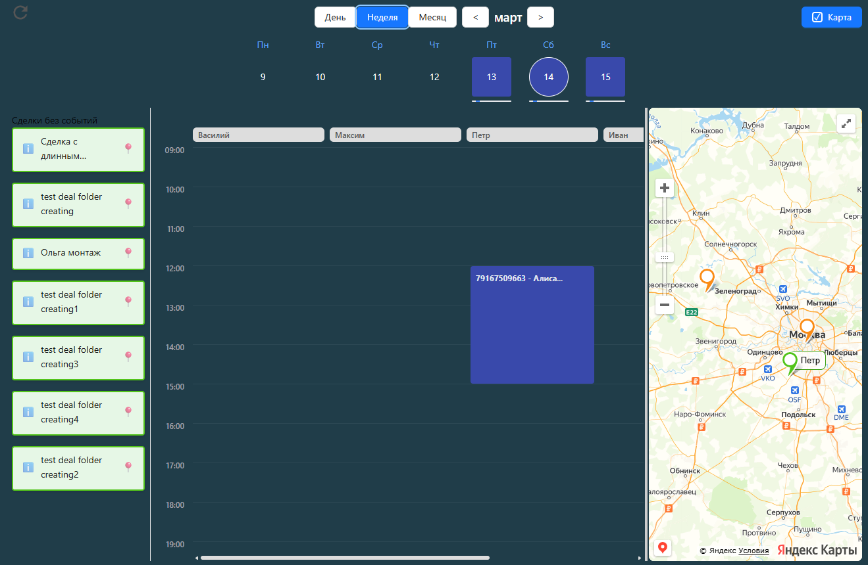Switch to Месяц view
Image resolution: width=868 pixels, height=565 pixels.
click(x=432, y=17)
